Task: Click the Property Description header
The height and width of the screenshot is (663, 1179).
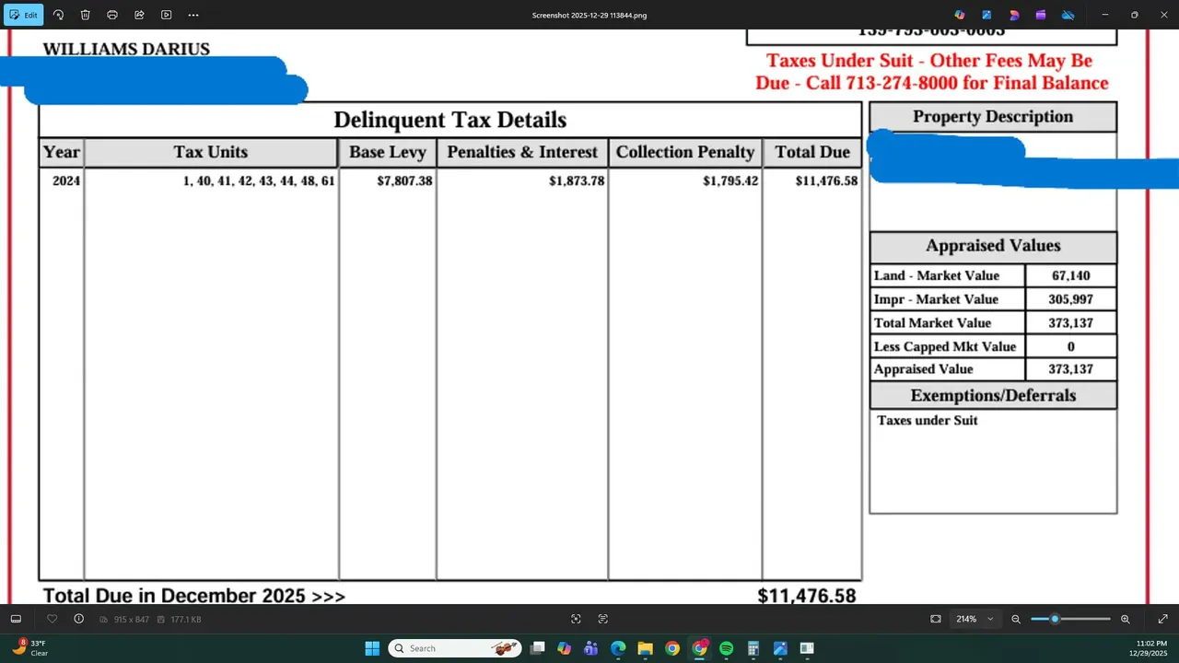Action: [993, 117]
